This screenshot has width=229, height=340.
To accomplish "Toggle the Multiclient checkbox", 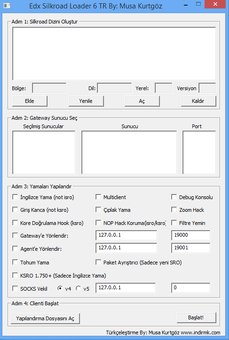I will coord(98,197).
